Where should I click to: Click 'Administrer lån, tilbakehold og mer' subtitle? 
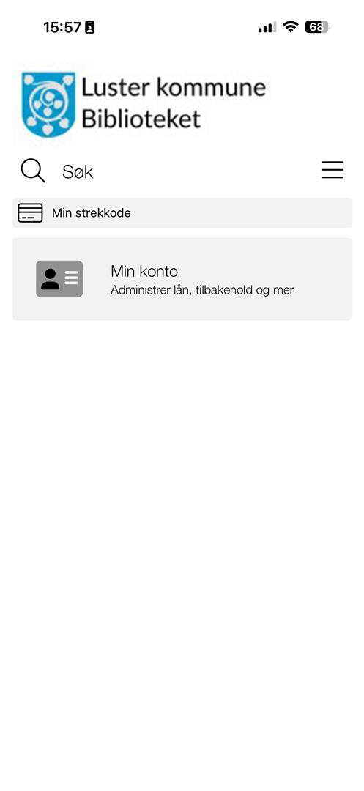click(201, 290)
